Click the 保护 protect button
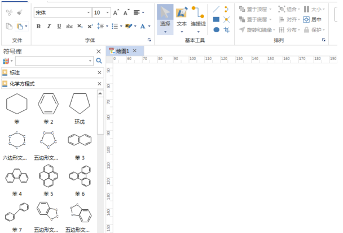 314,30
